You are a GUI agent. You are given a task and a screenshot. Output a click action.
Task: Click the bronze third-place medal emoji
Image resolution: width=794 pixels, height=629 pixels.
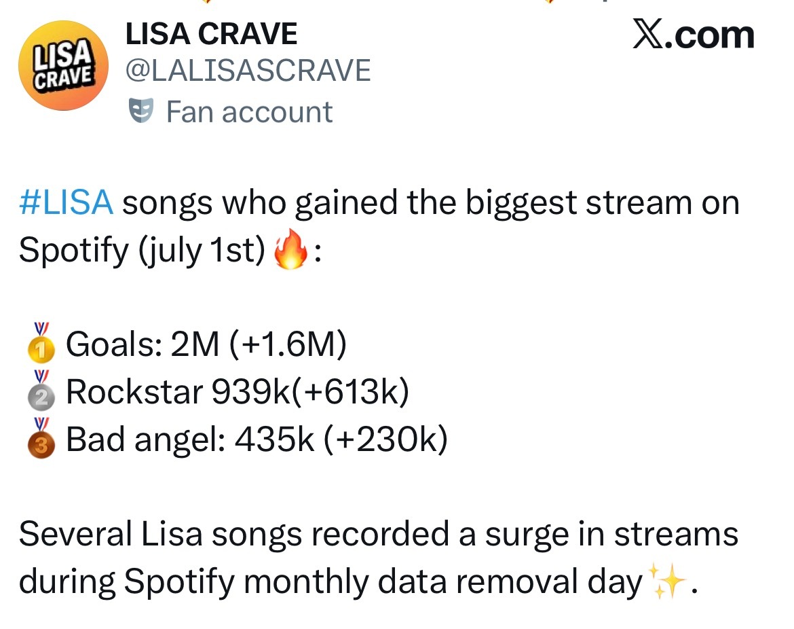[x=41, y=438]
